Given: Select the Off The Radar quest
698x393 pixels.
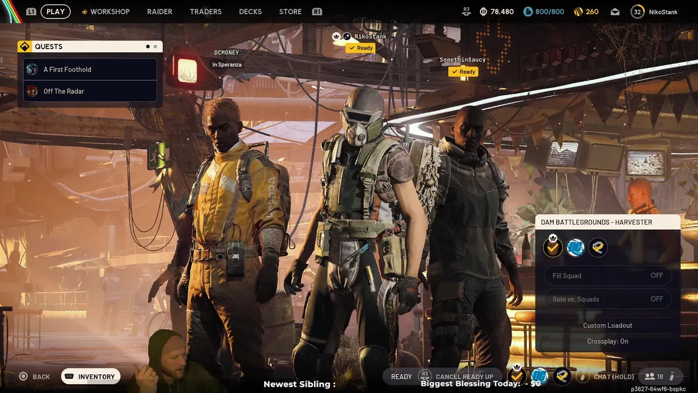Looking at the screenshot, I should click(x=90, y=91).
